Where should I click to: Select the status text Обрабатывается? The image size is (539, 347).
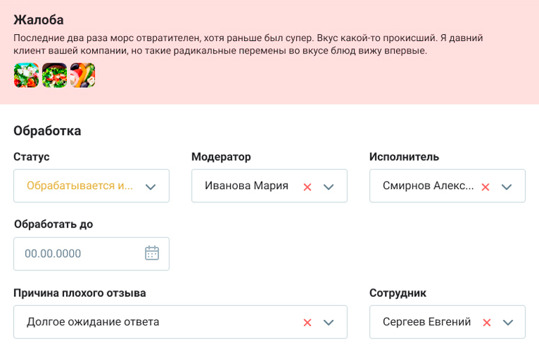tap(79, 186)
